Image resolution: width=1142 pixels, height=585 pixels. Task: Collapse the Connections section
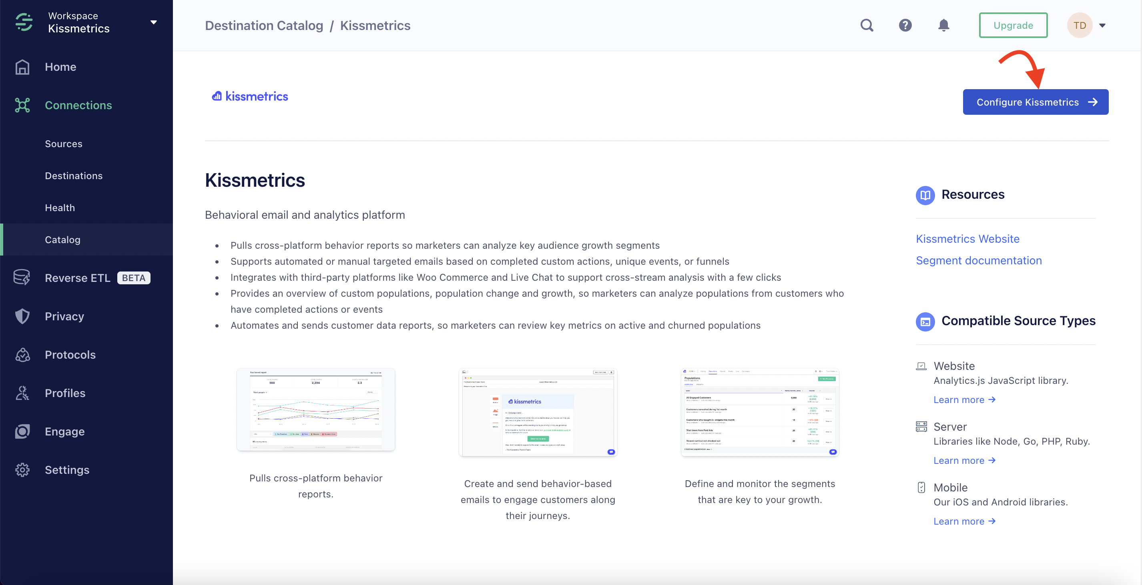coord(78,106)
